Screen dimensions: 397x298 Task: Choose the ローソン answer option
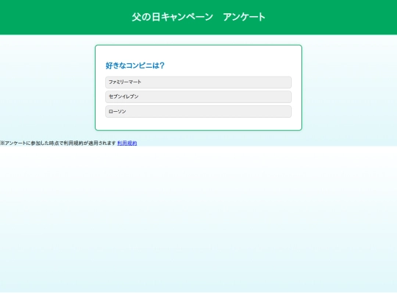(x=198, y=112)
